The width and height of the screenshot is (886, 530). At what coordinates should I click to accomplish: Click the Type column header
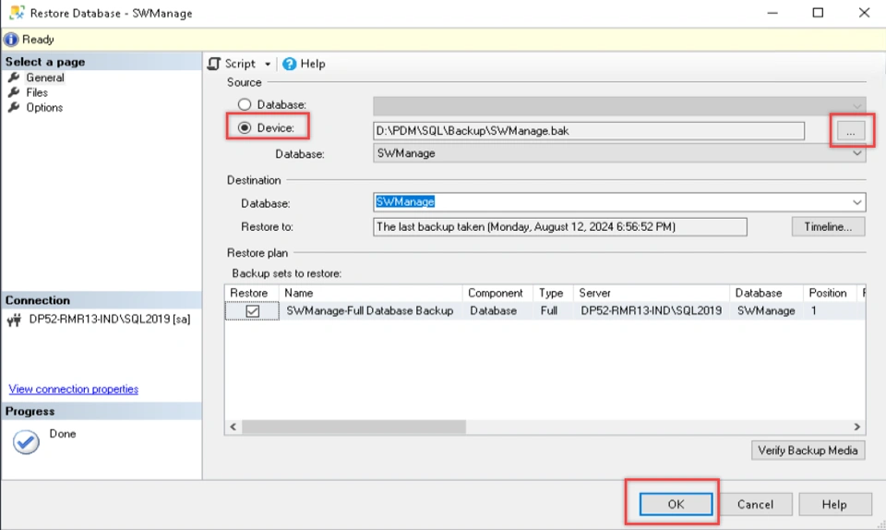tap(553, 294)
